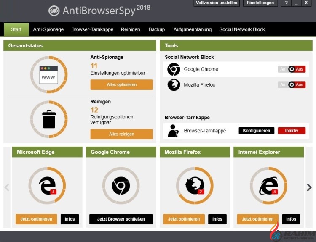Click the Internet Explorer logo in its card

coord(268,186)
